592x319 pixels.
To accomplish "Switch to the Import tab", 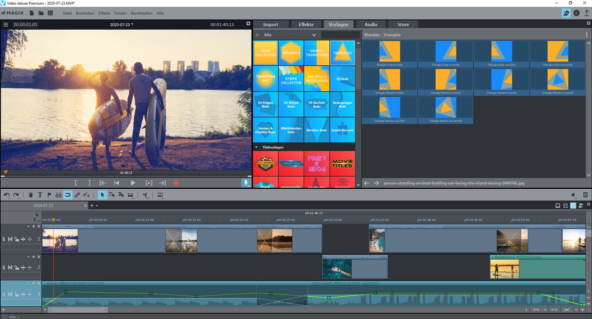I will pos(271,25).
